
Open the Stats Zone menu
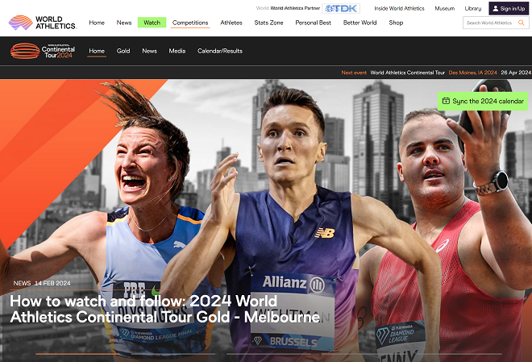[x=268, y=23]
